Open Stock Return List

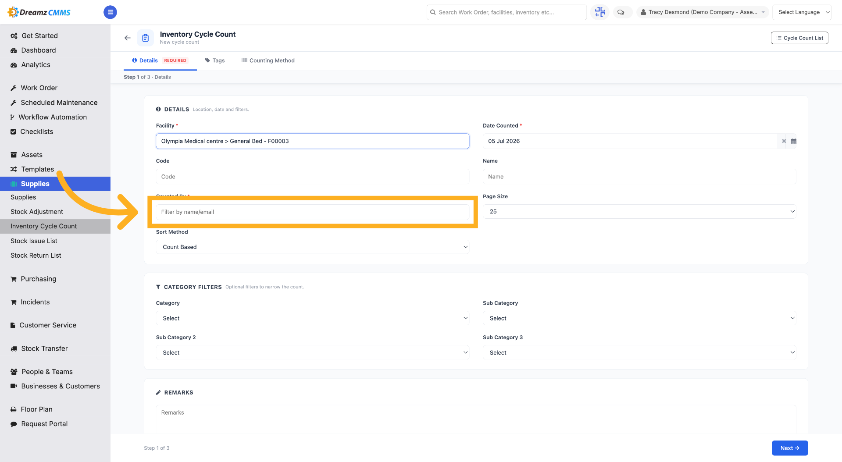36,255
